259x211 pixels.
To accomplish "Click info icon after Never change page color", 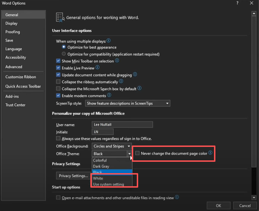I will 210,153.
